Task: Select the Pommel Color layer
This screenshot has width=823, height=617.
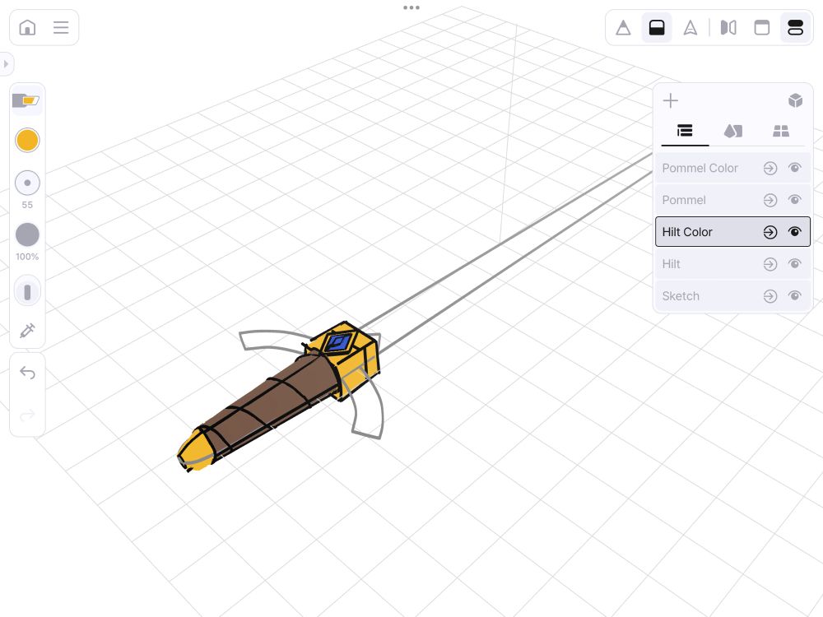Action: tap(732, 168)
